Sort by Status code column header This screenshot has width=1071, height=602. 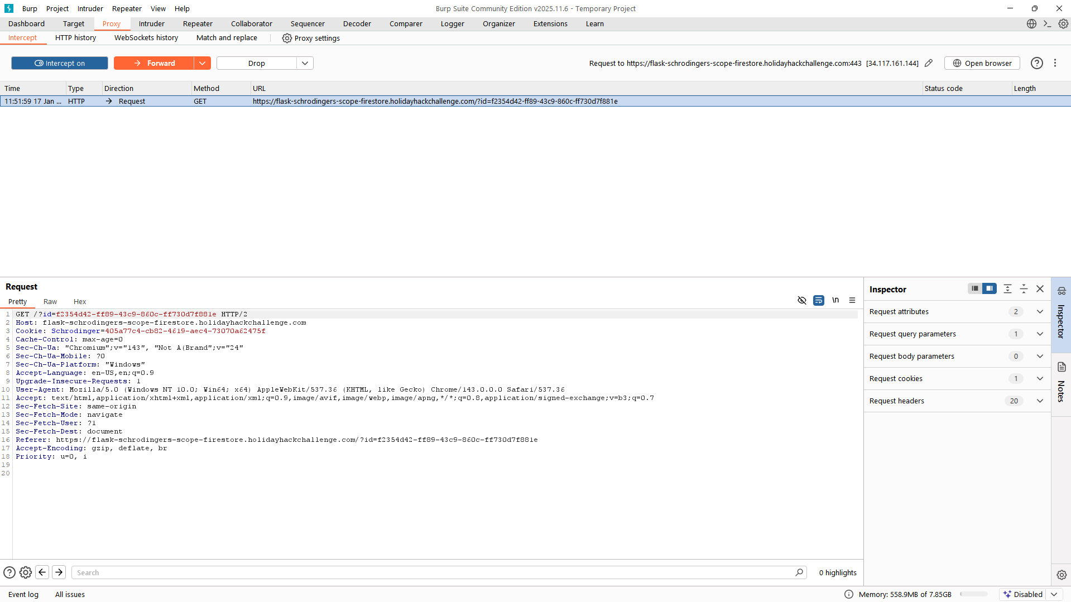point(966,88)
